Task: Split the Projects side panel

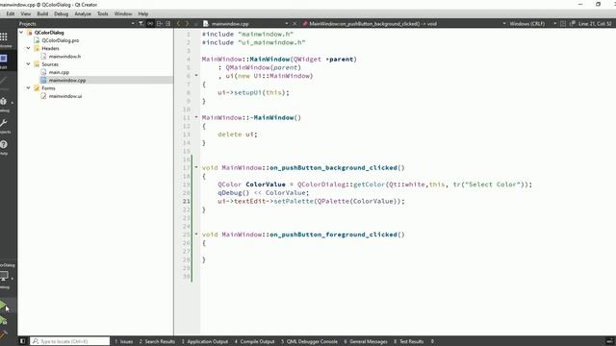Action: click(159, 23)
